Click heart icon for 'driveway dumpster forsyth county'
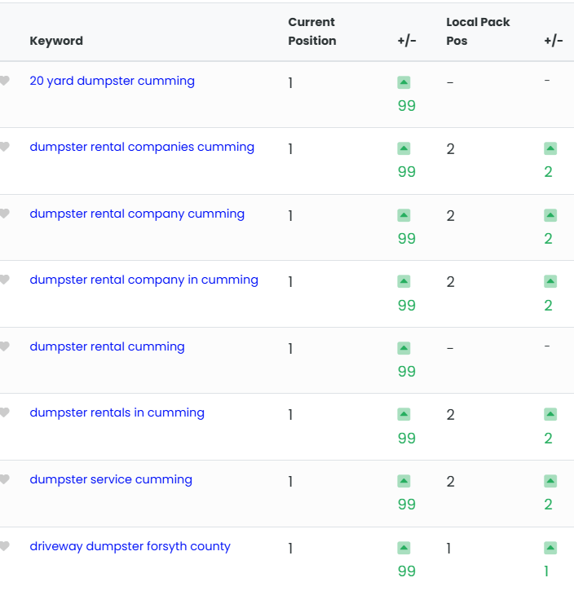Image resolution: width=574 pixels, height=591 pixels. tap(4, 546)
